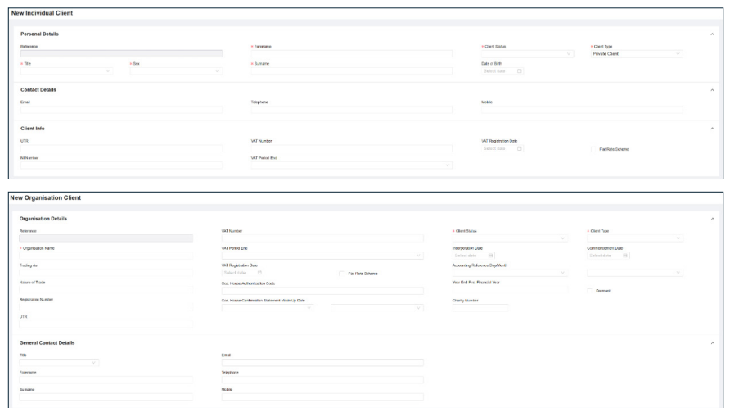This screenshot has height=408, width=739.
Task: Collapse the Client Info section chevron
Action: click(712, 129)
